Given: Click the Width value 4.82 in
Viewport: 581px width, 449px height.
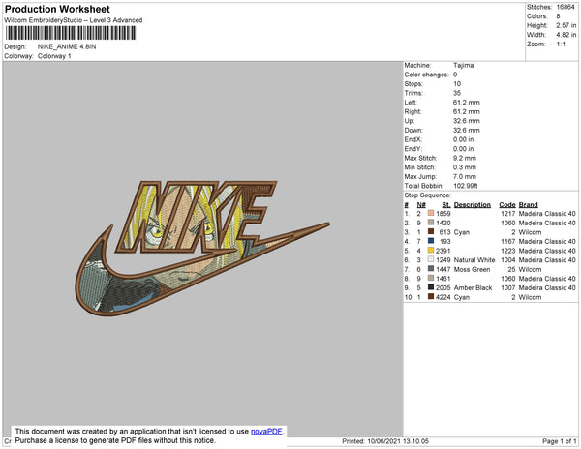Looking at the screenshot, I should (566, 35).
